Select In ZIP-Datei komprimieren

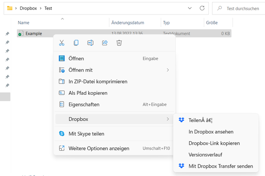tap(98, 82)
